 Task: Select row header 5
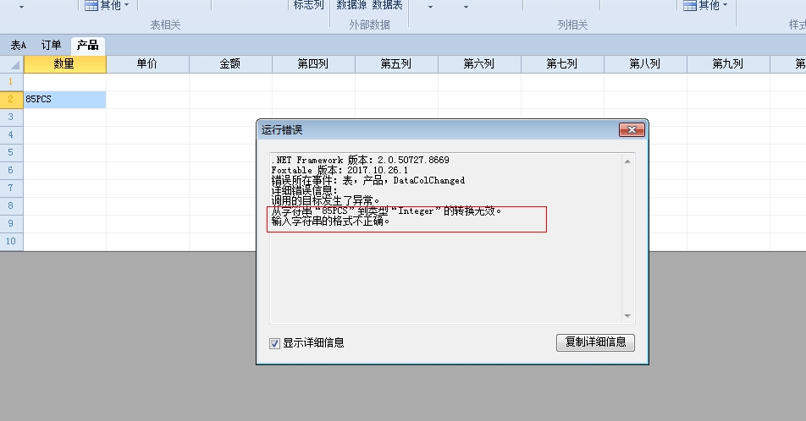point(11,152)
